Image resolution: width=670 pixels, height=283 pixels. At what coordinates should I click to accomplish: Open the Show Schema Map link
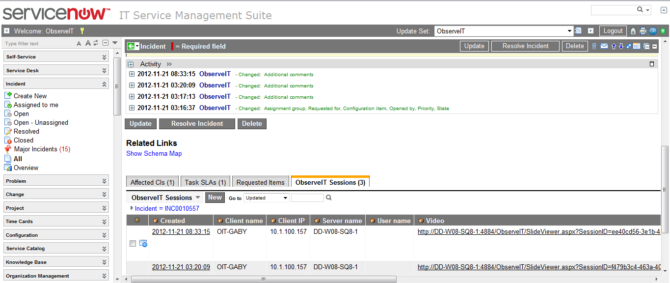coord(154,153)
